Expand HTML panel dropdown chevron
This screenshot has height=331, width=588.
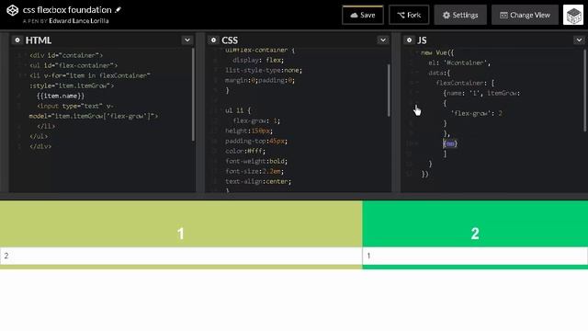(187, 40)
